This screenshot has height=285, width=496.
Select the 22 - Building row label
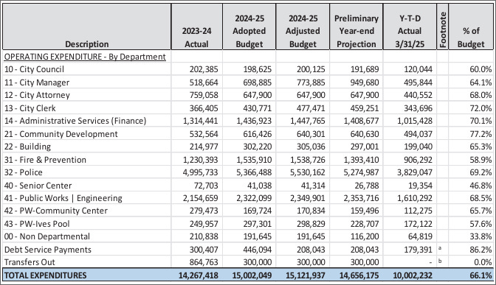(x=27, y=147)
